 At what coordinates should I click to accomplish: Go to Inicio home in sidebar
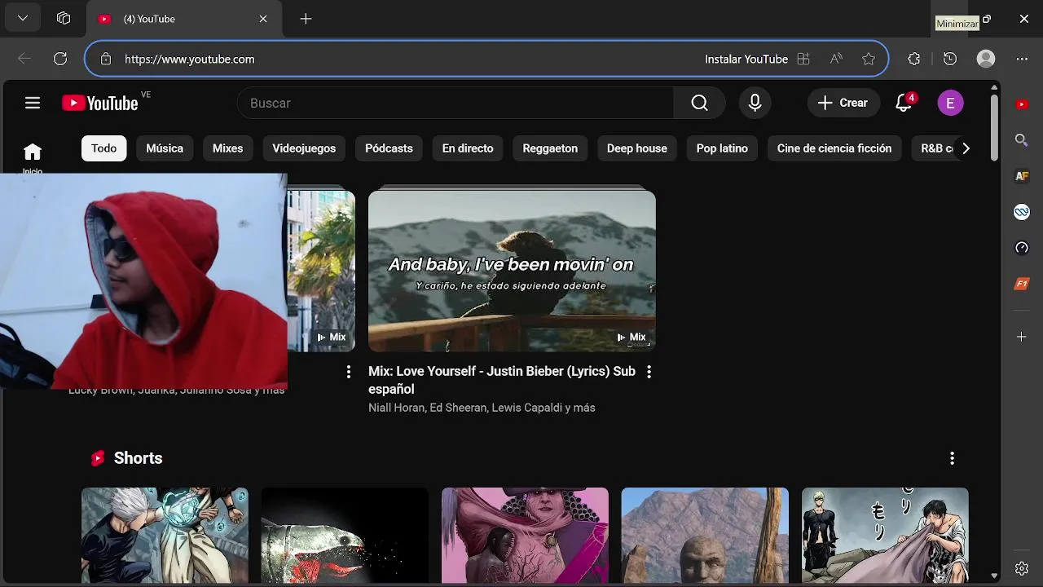click(33, 157)
